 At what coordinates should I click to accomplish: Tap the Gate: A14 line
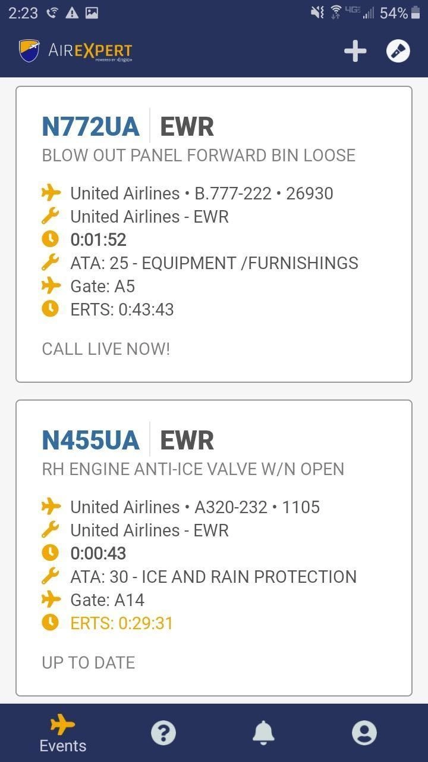(x=107, y=599)
